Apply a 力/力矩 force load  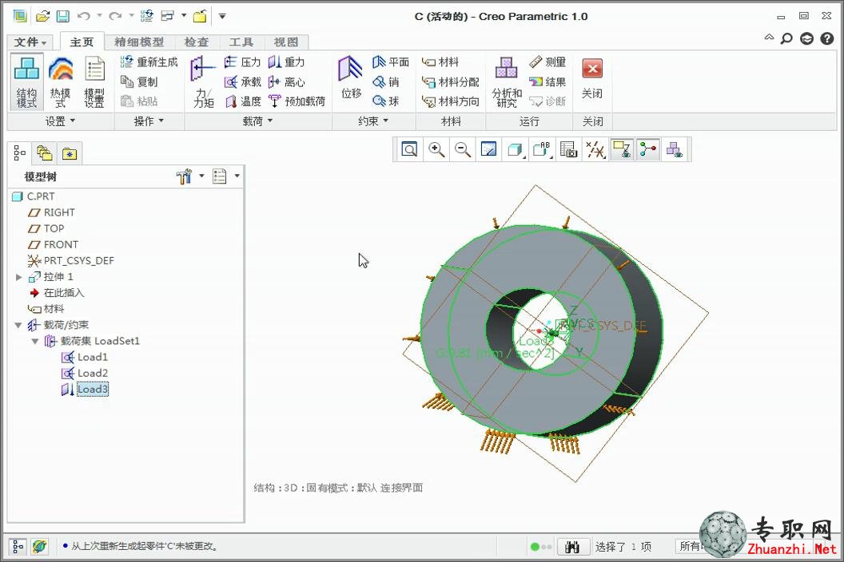pyautogui.click(x=203, y=81)
